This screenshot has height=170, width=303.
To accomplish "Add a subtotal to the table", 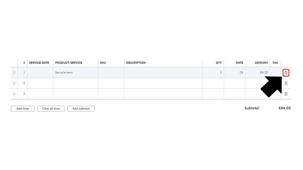I will pos(81,109).
